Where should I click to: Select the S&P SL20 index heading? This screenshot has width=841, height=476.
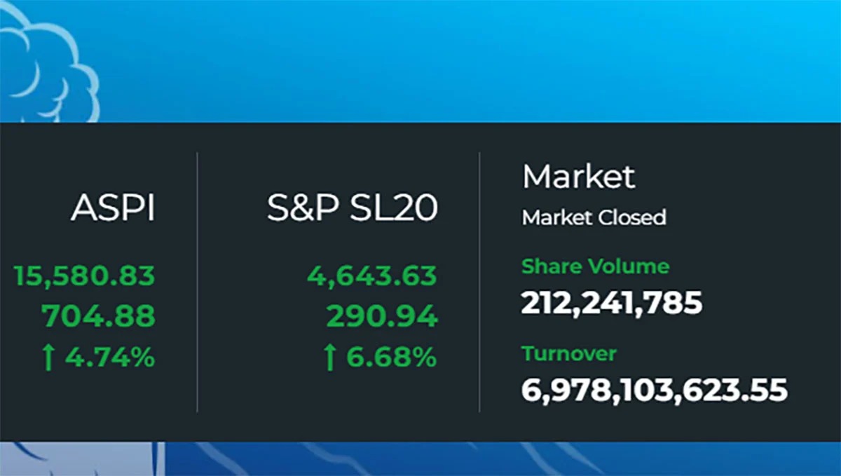click(x=352, y=208)
